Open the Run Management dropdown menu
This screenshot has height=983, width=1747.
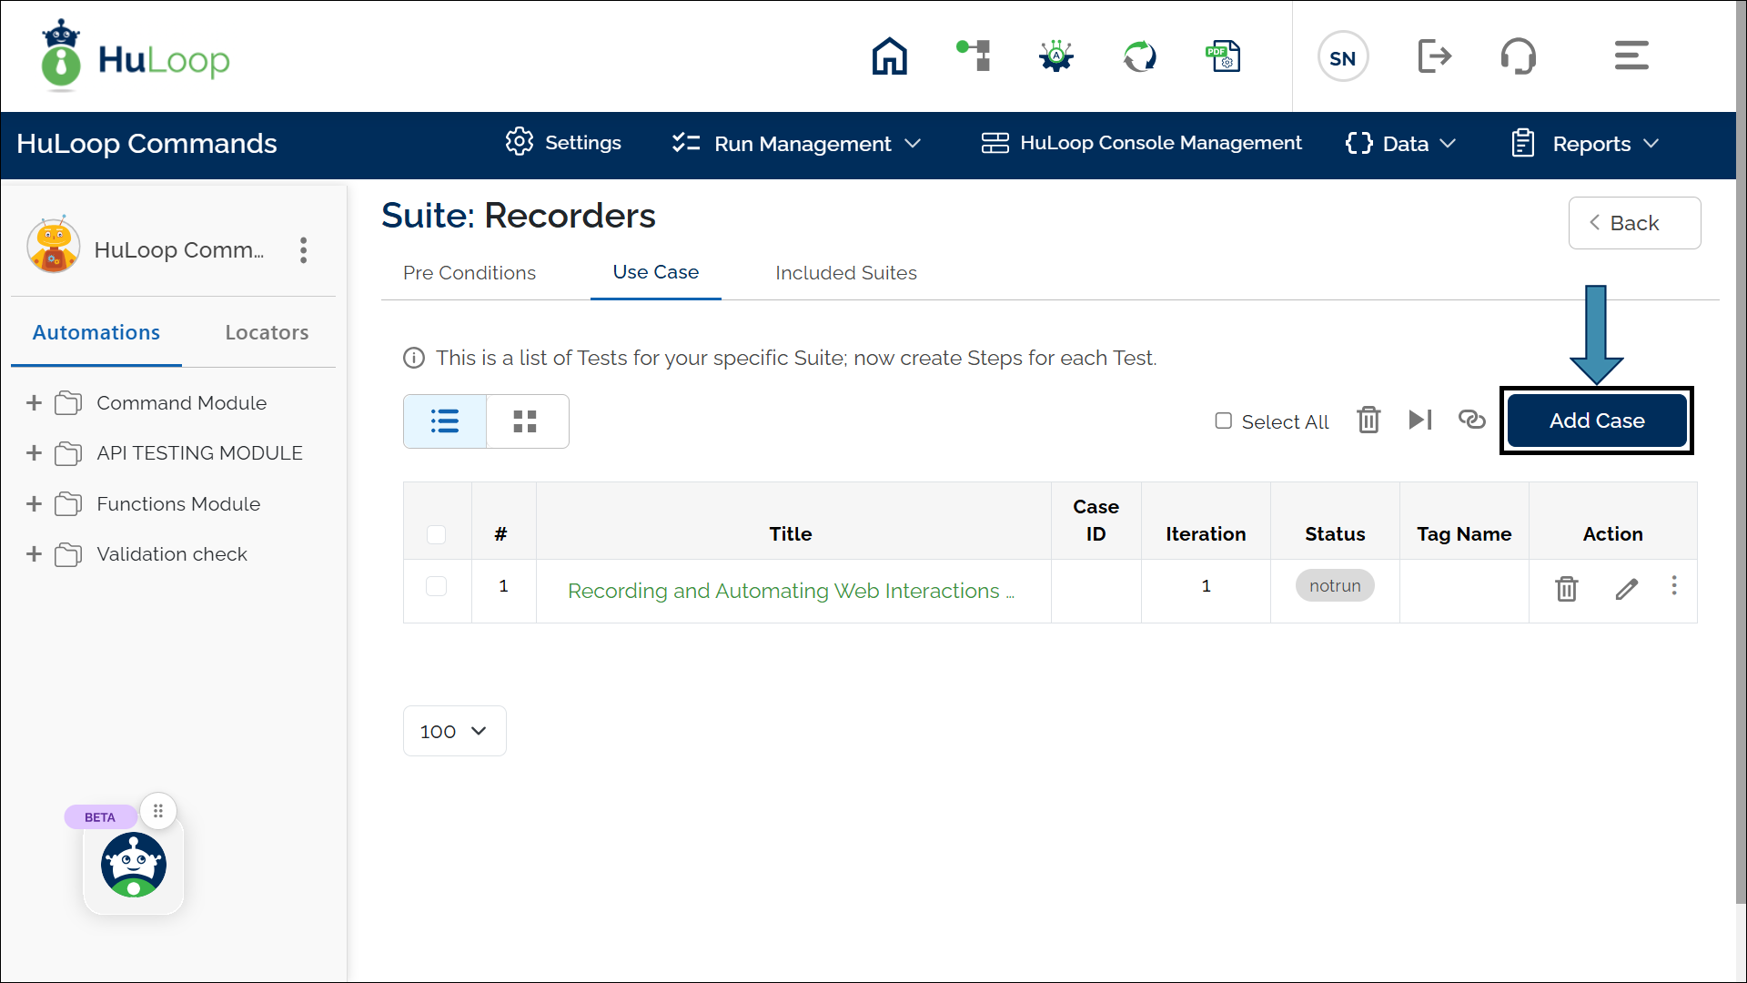pyautogui.click(x=797, y=144)
